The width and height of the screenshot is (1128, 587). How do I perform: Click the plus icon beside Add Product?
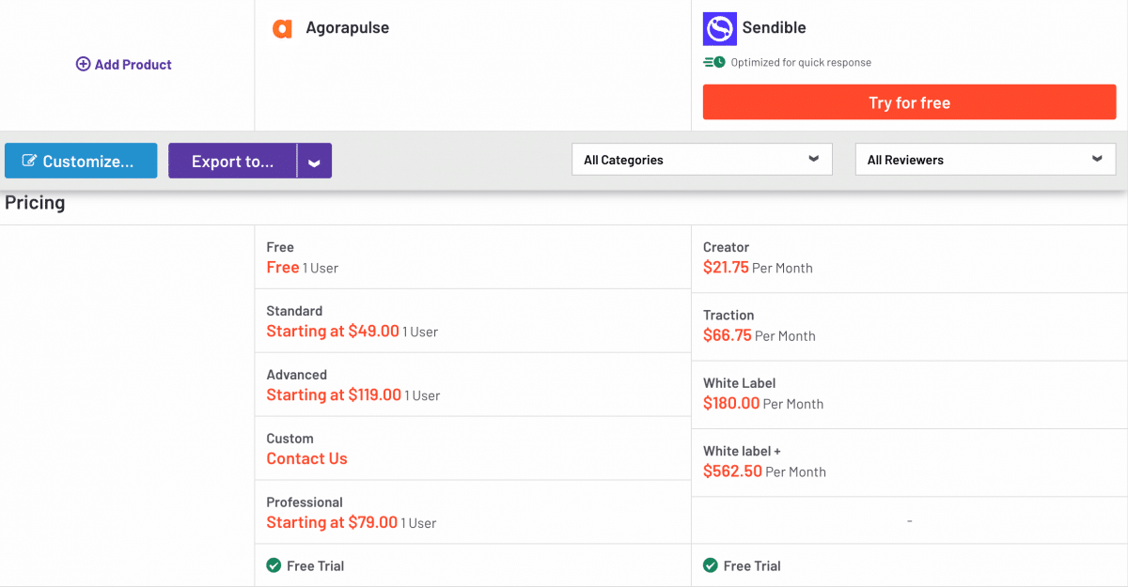(x=83, y=65)
